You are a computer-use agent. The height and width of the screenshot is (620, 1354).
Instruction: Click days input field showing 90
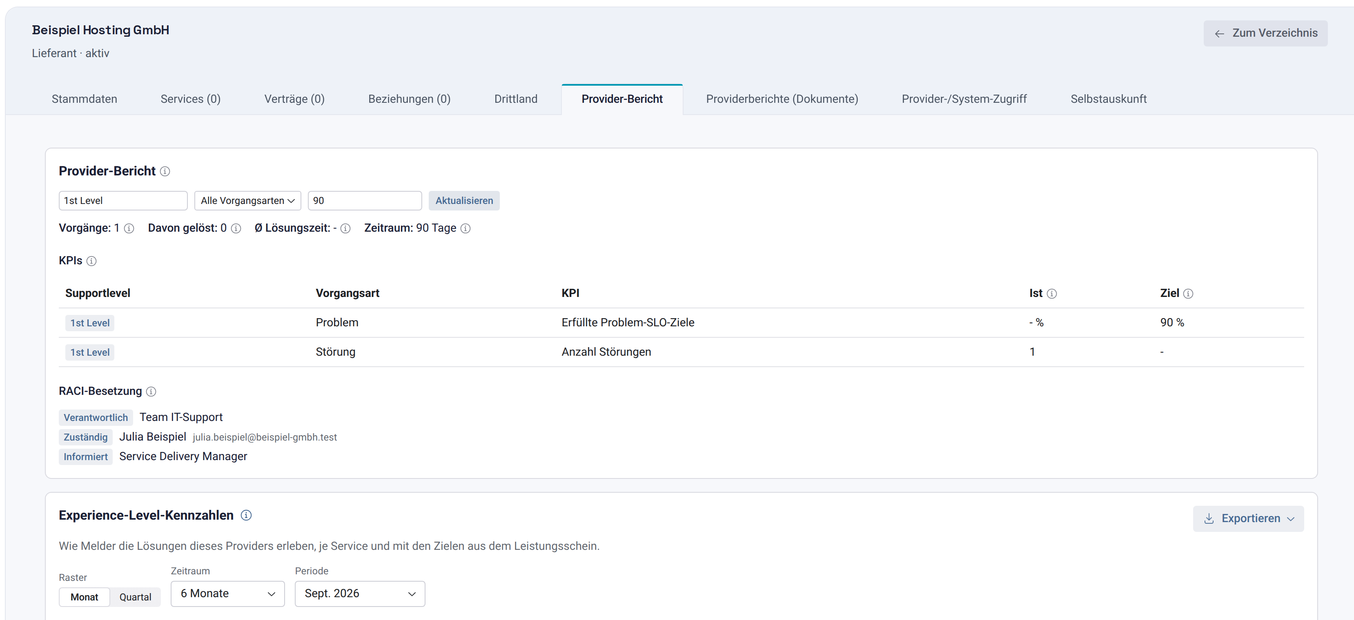[x=365, y=201]
